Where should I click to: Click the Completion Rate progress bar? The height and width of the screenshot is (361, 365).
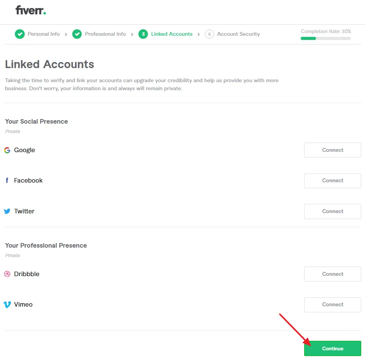[x=325, y=38]
